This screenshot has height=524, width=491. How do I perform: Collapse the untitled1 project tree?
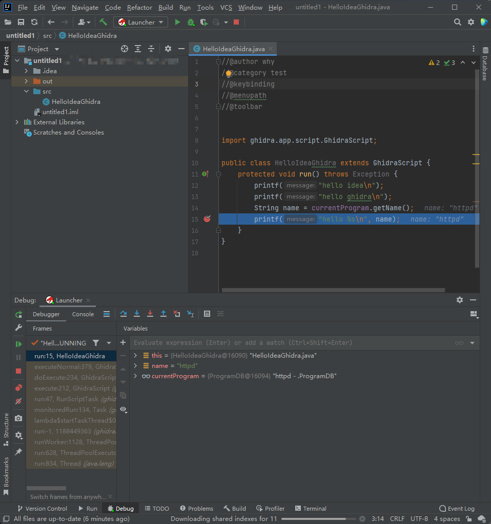[x=17, y=60]
